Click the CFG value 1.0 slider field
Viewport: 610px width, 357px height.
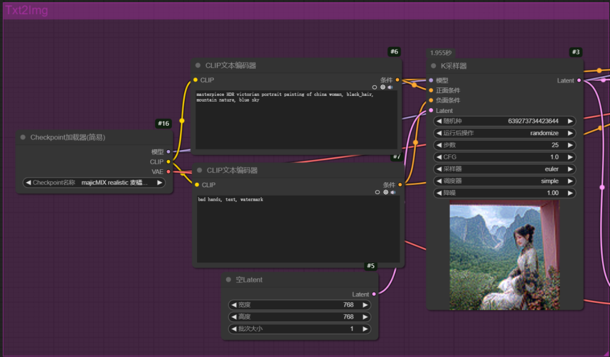pyautogui.click(x=504, y=157)
